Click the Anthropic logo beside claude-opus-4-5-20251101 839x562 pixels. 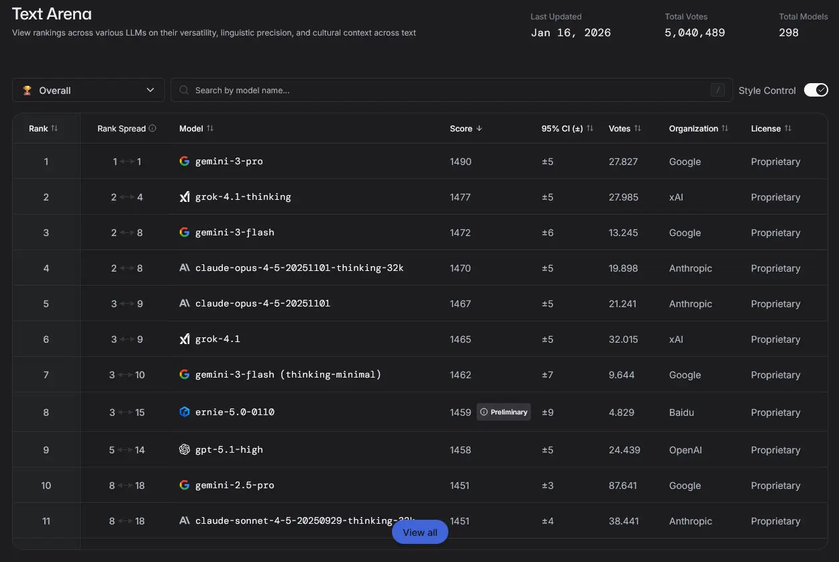(x=185, y=303)
